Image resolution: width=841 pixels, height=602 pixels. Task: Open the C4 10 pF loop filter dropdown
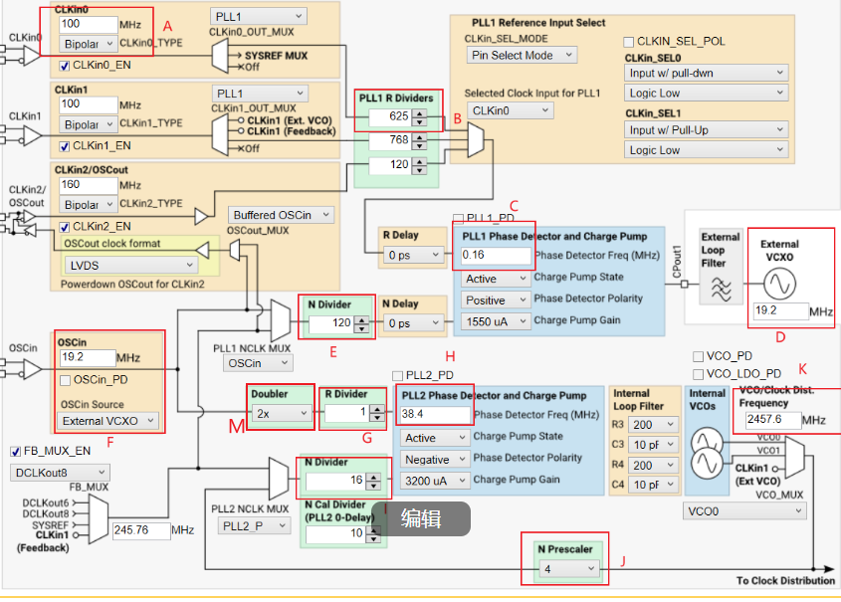coord(654,485)
